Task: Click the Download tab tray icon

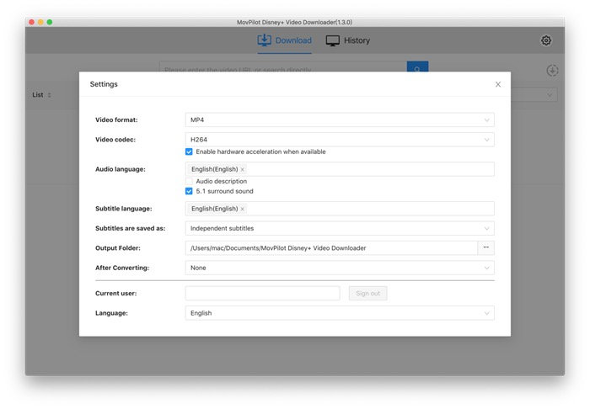Action: click(264, 40)
